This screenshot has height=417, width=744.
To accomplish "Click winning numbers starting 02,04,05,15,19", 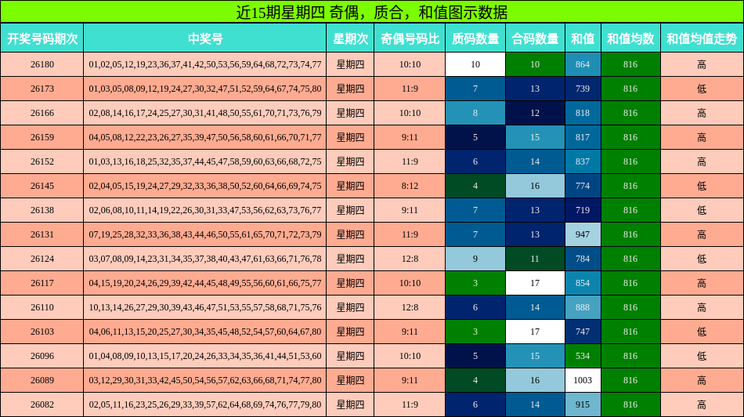I will pos(205,186).
